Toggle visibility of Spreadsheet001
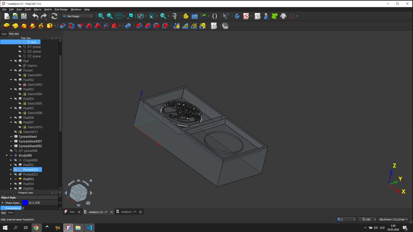This screenshot has height=232, width=413. pyautogui.click(x=11, y=141)
